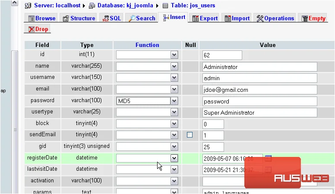
Task: Open the function dropdown for sendEmail
Action: point(147,135)
